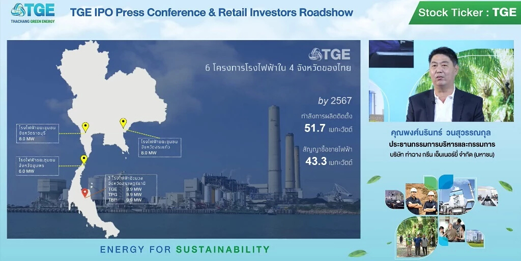Click the Ratchaburi 8.0 MW label box

pyautogui.click(x=38, y=134)
